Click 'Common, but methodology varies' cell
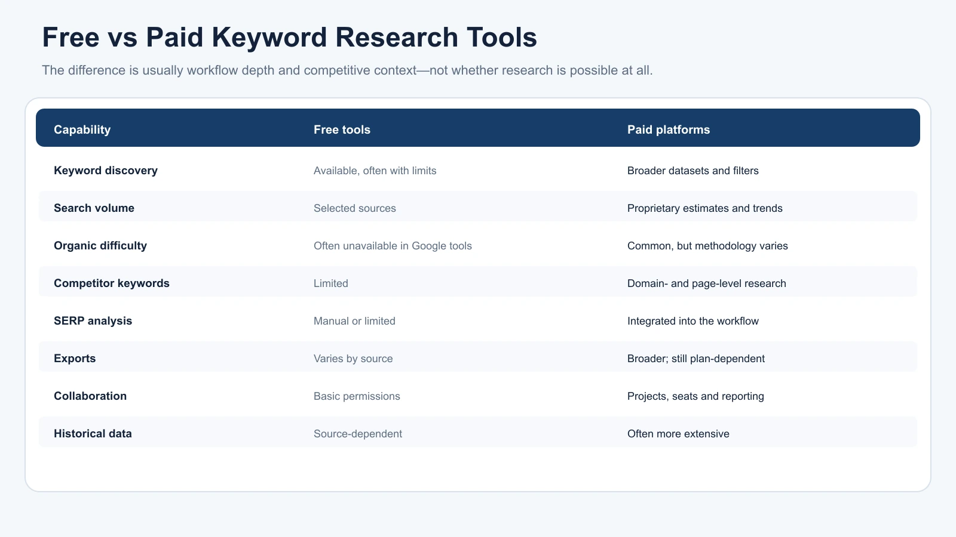Image resolution: width=956 pixels, height=537 pixels. tap(707, 246)
